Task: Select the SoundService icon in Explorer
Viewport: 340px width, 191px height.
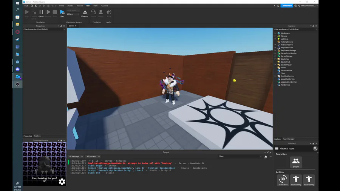Action: pos(279,70)
